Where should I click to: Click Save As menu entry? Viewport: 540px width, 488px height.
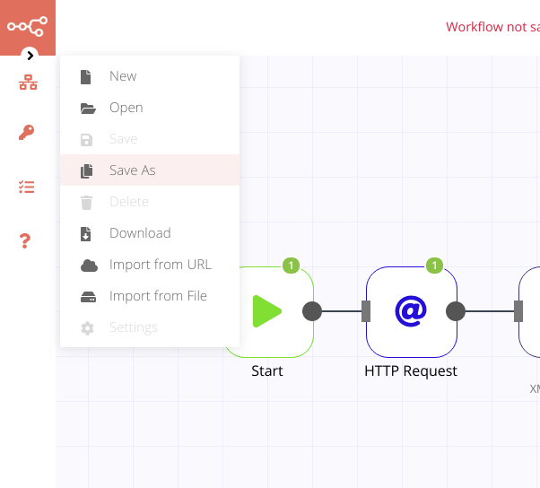[132, 170]
